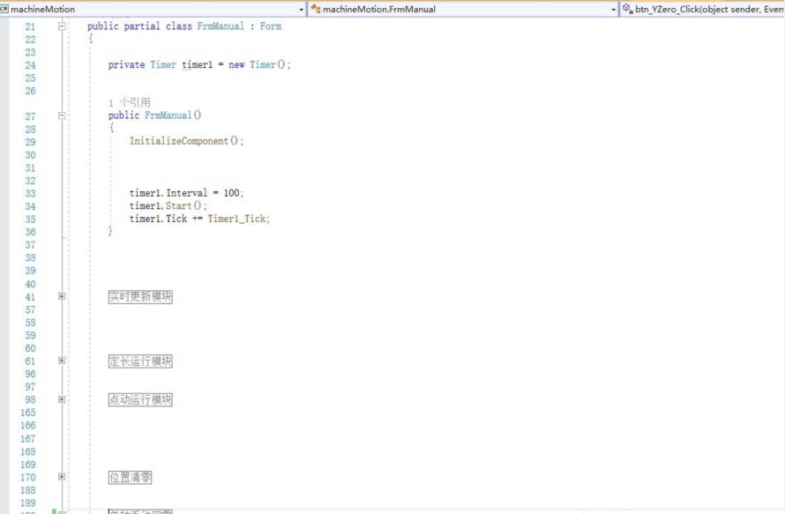Click the InitializeComponent call on line 29
Viewport: 785px width, 514px height.
(x=180, y=141)
